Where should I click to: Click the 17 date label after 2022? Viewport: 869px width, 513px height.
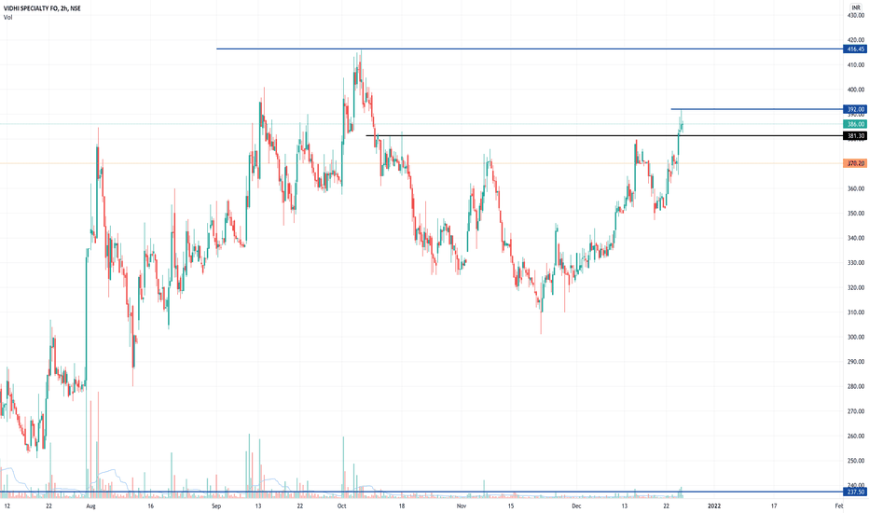click(x=774, y=506)
